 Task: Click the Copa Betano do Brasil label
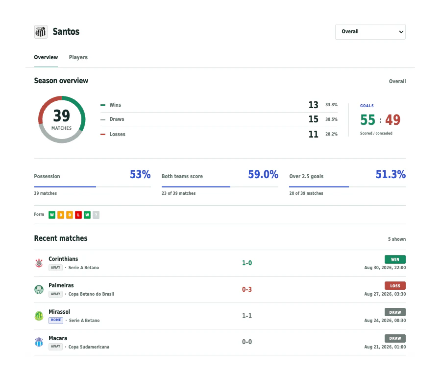point(91,294)
